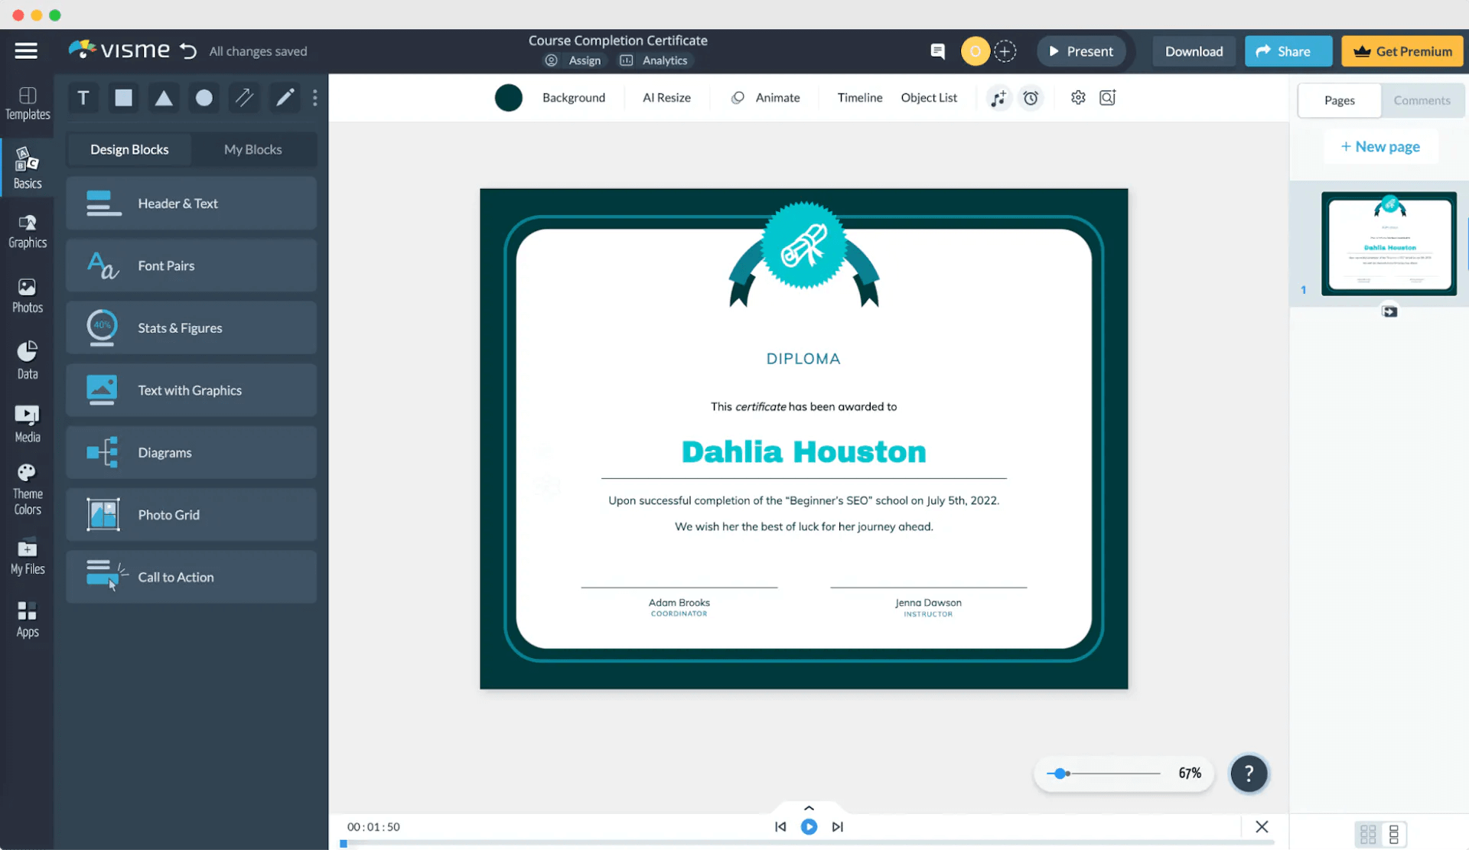Image resolution: width=1469 pixels, height=850 pixels.
Task: Select the Text tool in toolbar
Action: point(83,96)
